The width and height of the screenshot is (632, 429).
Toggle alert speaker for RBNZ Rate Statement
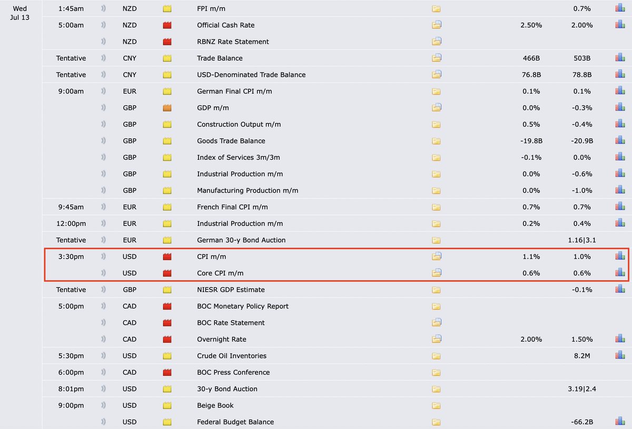point(103,42)
